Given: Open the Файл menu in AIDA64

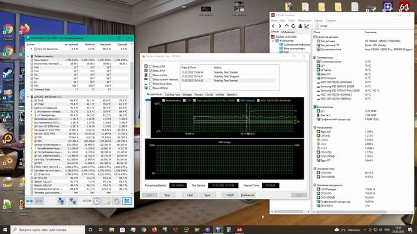Looking at the screenshot, I should click(274, 20).
